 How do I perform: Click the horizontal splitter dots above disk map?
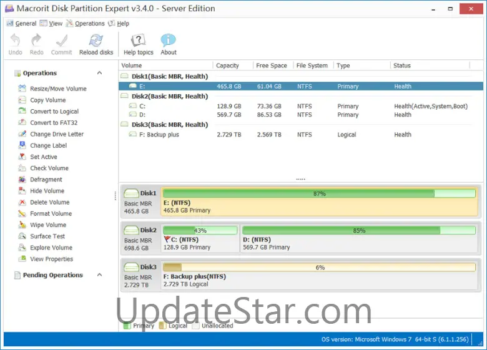301,179
